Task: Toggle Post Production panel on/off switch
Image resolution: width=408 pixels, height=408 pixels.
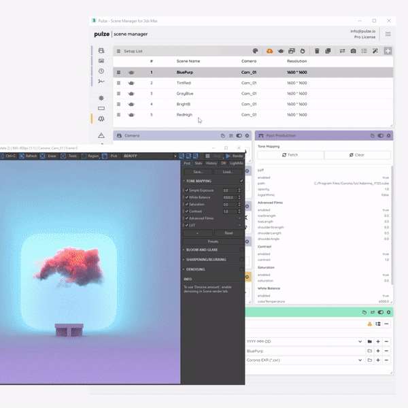Action: tap(380, 135)
